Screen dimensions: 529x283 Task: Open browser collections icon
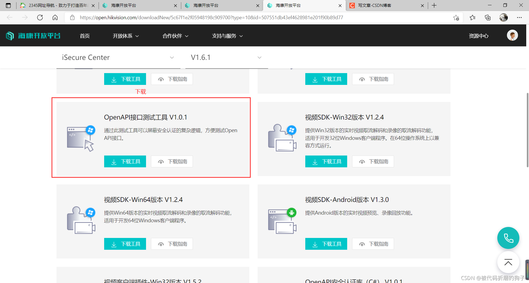(x=488, y=18)
